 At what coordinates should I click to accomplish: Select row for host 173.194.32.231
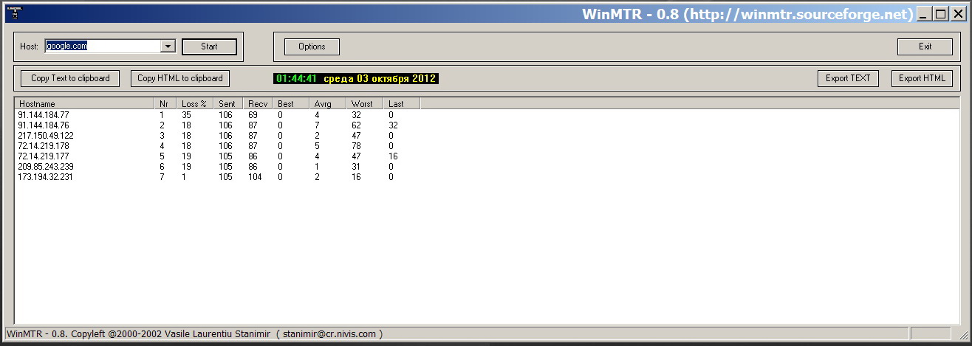[45, 177]
